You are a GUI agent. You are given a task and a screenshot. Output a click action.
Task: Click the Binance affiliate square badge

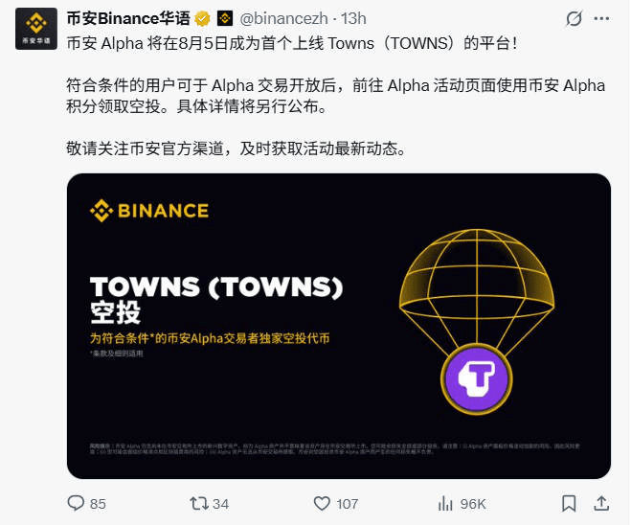(225, 18)
